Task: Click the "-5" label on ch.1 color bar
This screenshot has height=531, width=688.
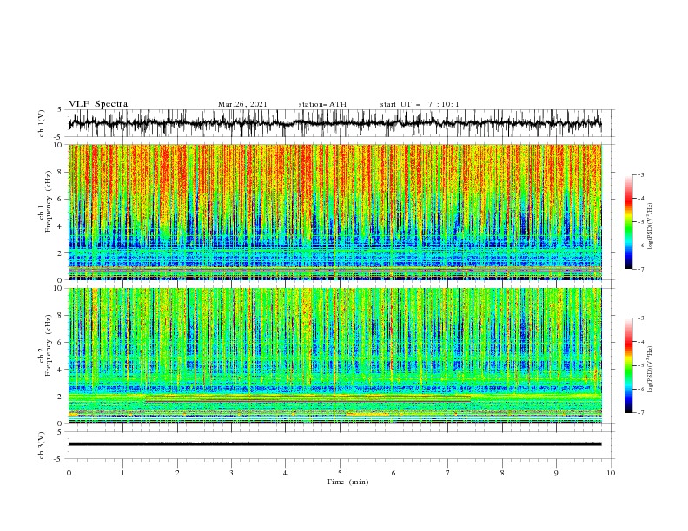Action: click(641, 222)
